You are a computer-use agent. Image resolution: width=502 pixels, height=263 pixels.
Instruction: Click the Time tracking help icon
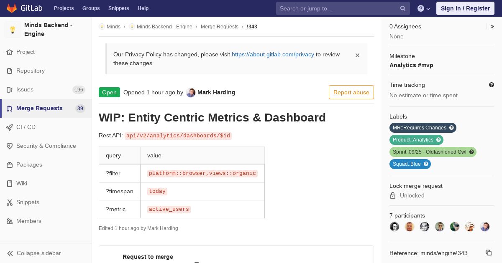click(x=492, y=85)
